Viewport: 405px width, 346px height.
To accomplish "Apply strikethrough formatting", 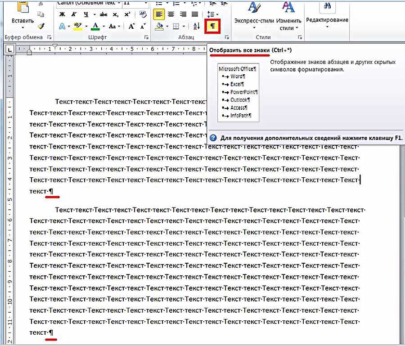I will click(x=103, y=14).
